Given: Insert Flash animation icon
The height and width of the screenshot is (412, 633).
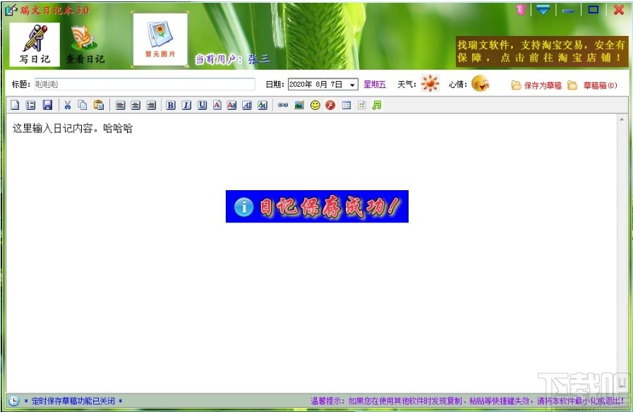Looking at the screenshot, I should tap(331, 106).
